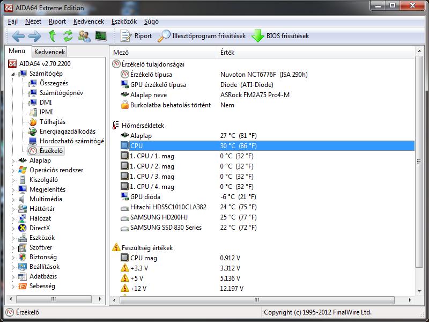Screen dimensions: 429x322
Task: Open the Eszközök menu in the menu bar
Action: pos(124,21)
